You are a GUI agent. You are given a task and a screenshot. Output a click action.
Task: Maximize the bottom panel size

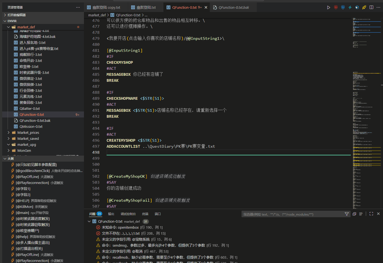pyautogui.click(x=371, y=214)
